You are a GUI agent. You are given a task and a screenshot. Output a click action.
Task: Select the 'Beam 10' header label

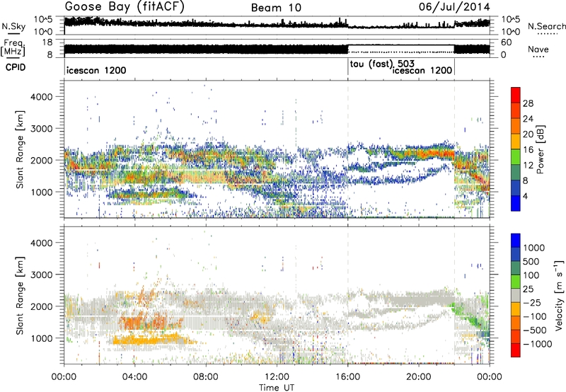(276, 8)
